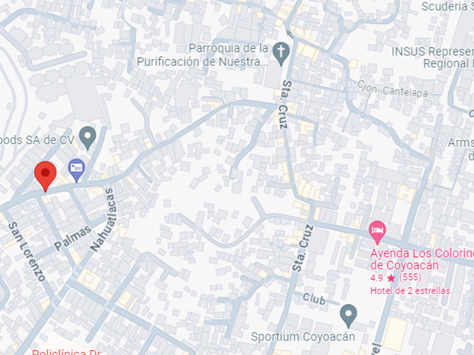Image resolution: width=474 pixels, height=355 pixels.
Task: Open Parroquia de la Purificación de Nuestra label
Action: pos(203,55)
